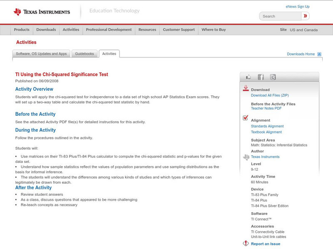Screen dimensions: 333x249
Task: Click the Report an Issue alert icon
Action: [x=246, y=244]
